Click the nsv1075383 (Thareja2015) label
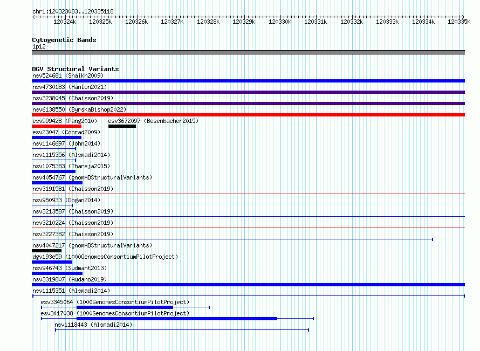The width and height of the screenshot is (480, 351). pyautogui.click(x=71, y=166)
